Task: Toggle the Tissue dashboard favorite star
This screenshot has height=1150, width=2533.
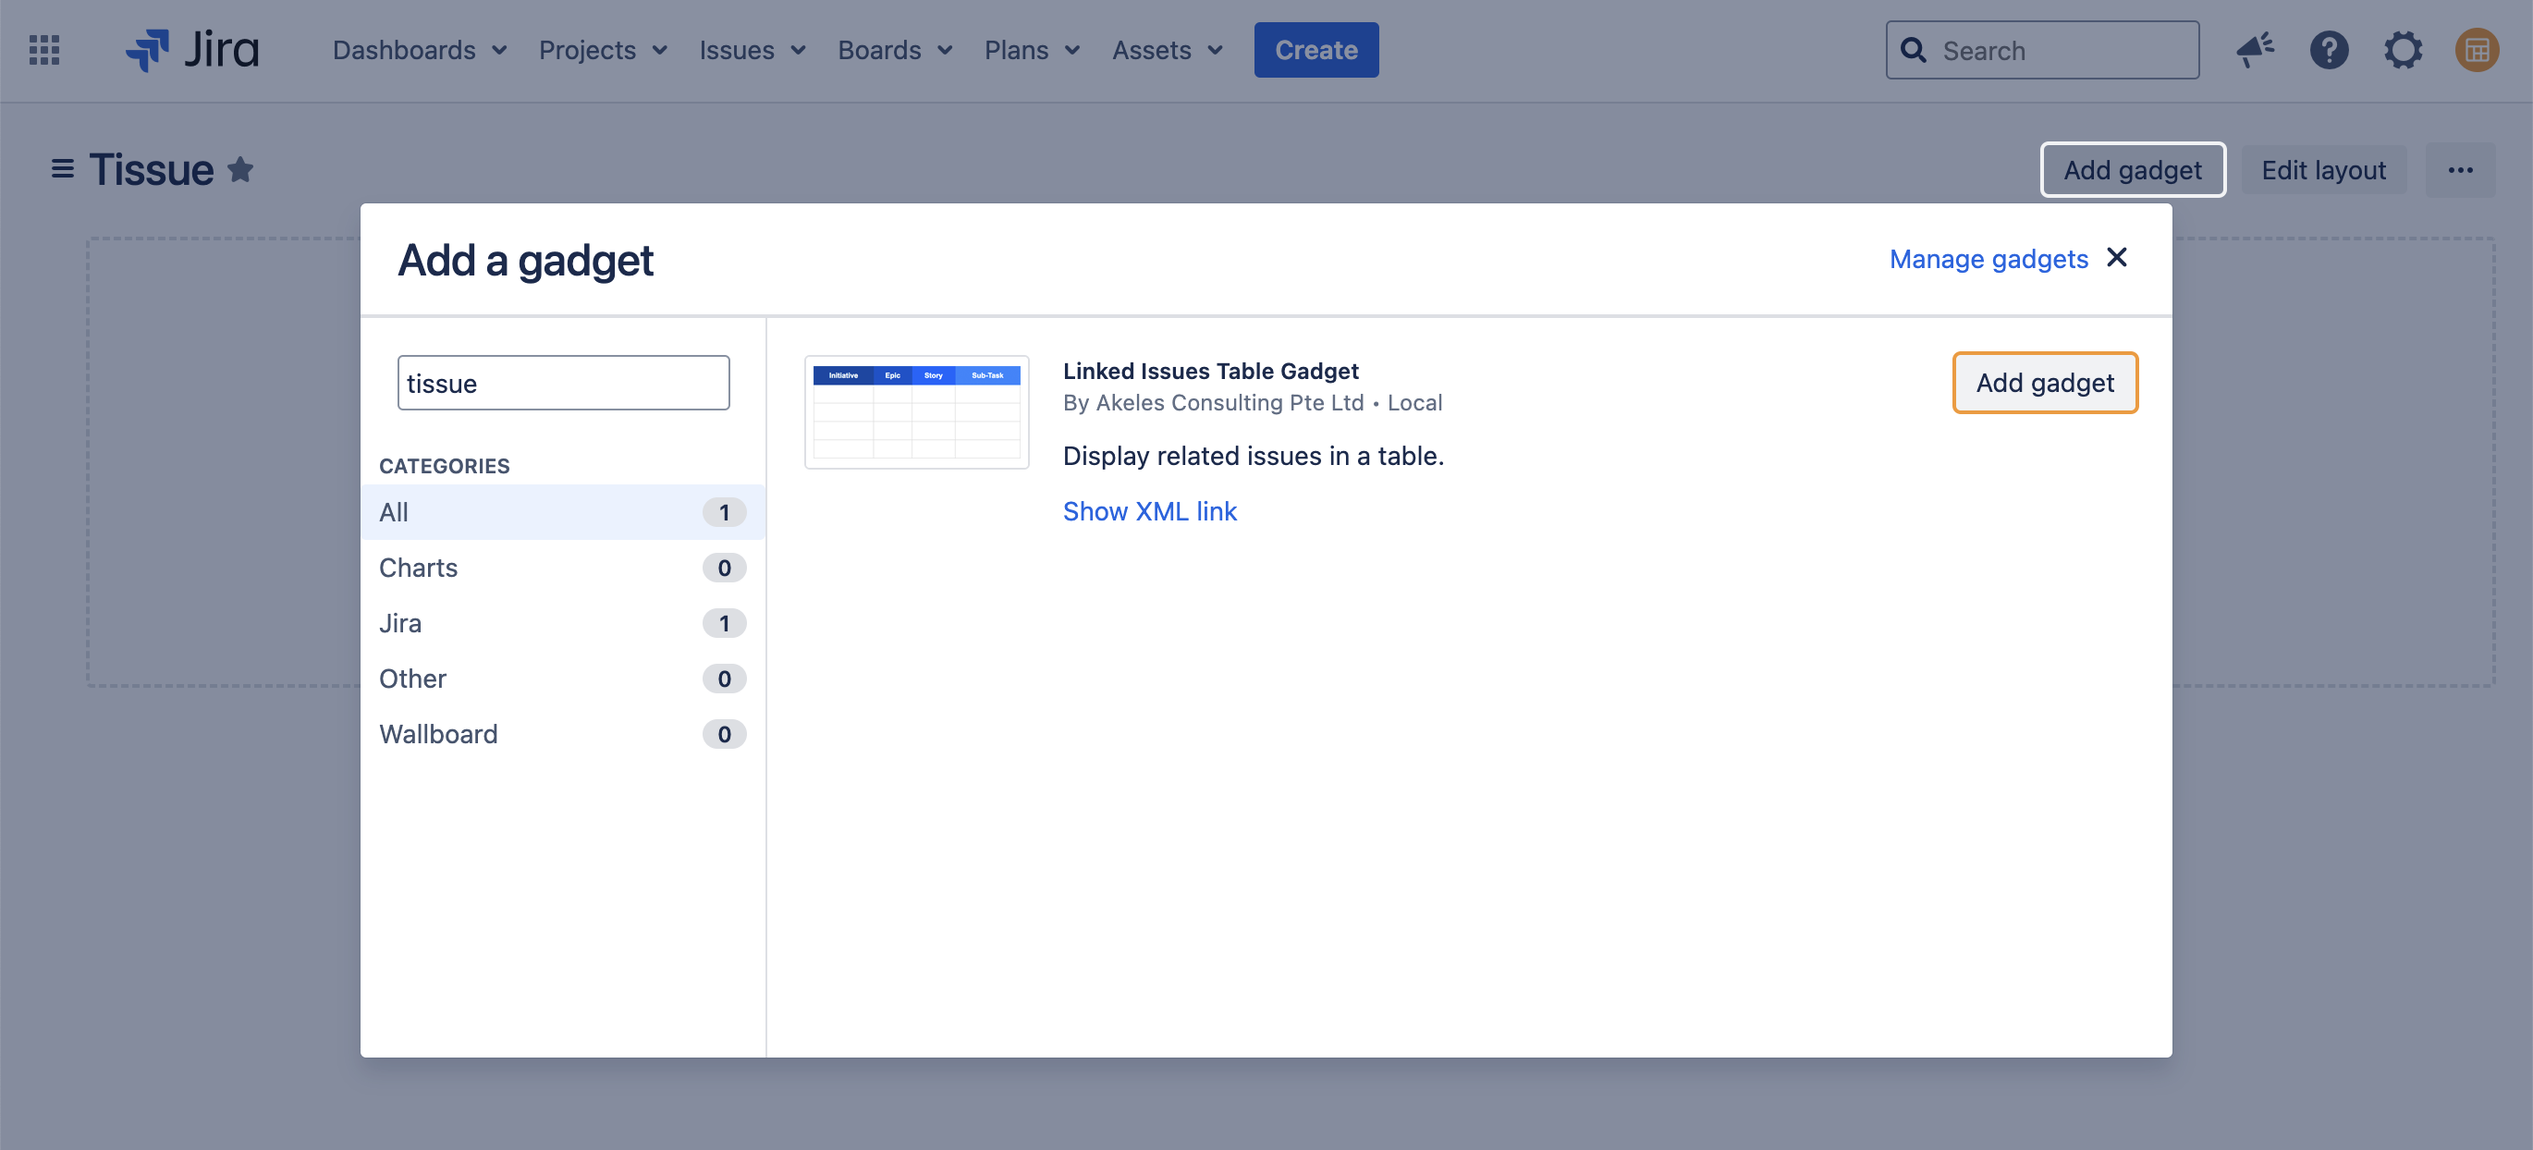Action: point(241,170)
